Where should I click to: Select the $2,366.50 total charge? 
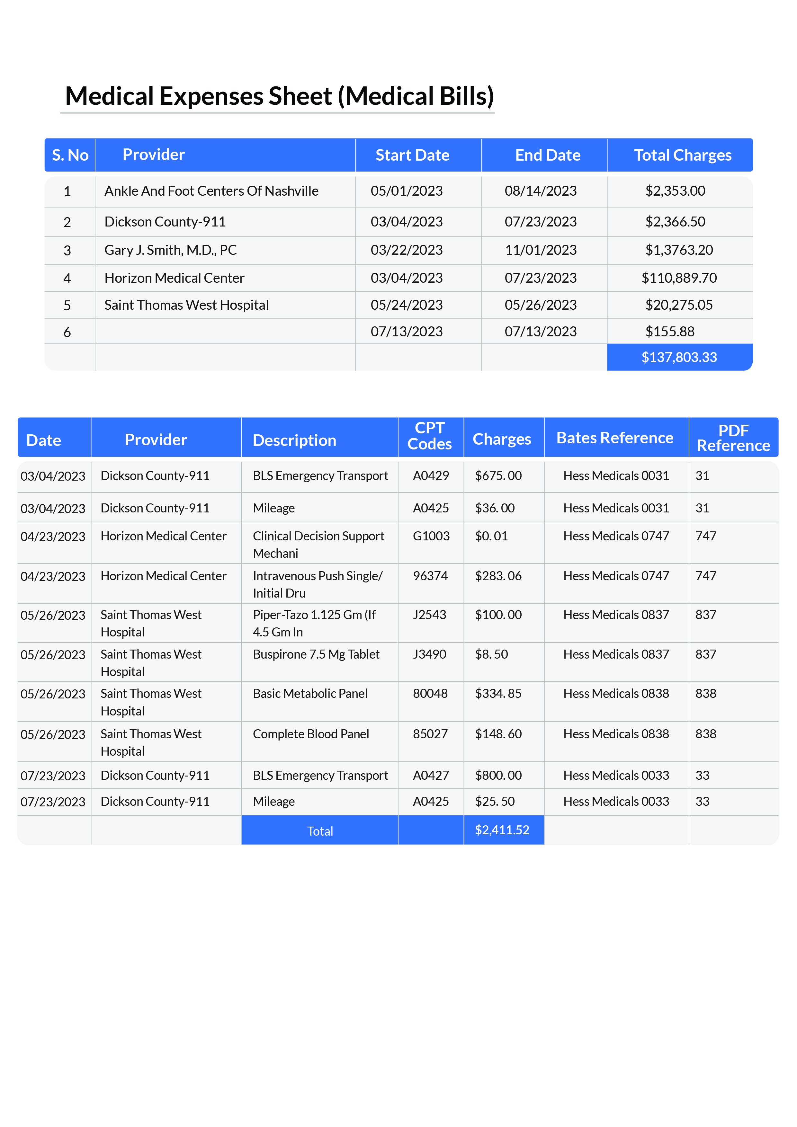[675, 222]
